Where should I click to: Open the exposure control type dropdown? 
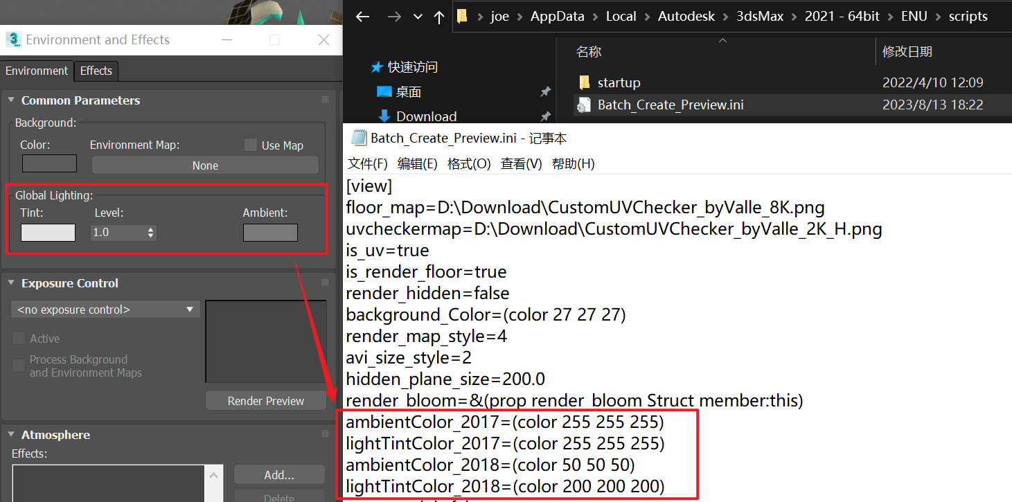click(106, 310)
